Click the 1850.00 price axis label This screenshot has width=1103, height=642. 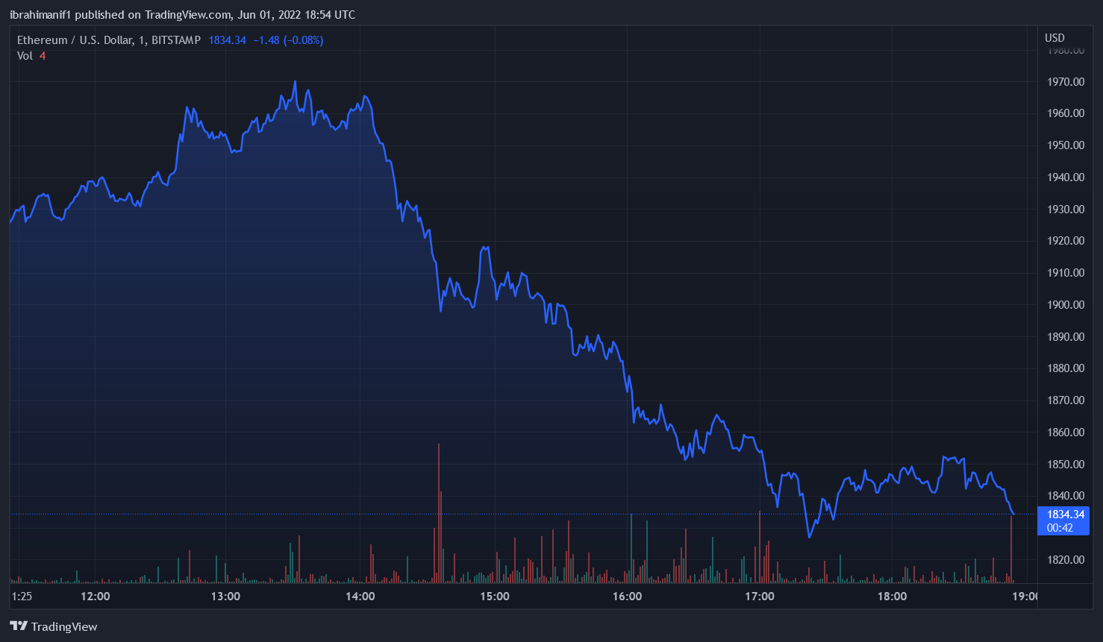point(1065,465)
